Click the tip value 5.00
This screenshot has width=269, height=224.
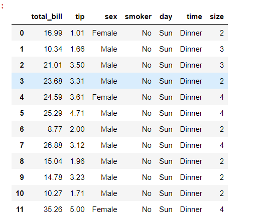tap(77, 209)
